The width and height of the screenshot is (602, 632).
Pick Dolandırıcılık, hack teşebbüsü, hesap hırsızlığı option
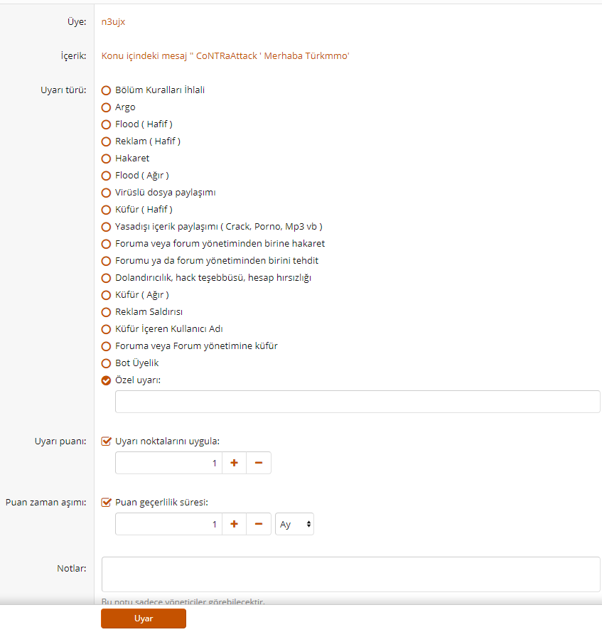click(x=106, y=278)
